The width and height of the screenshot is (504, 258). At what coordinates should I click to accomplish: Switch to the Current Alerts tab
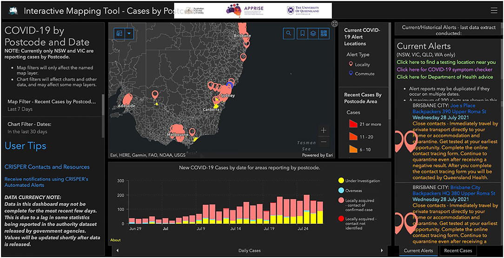(418, 251)
